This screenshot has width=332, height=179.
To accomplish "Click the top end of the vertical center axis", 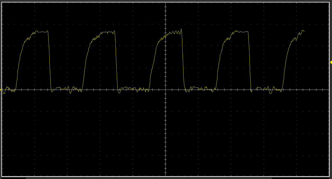I will coord(165,4).
